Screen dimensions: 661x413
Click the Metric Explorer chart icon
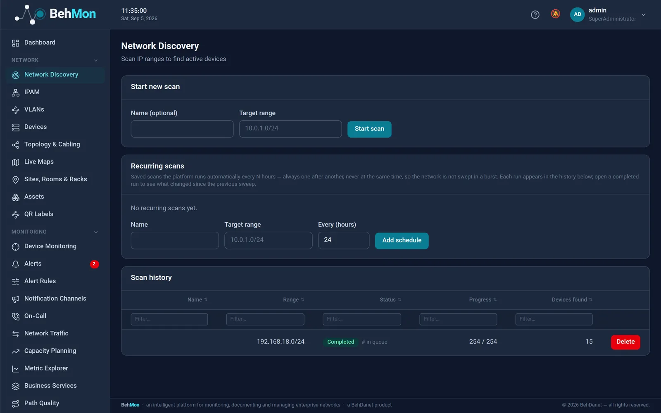pyautogui.click(x=16, y=369)
